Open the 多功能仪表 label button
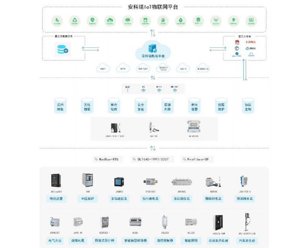The image size is (289, 248). pyautogui.click(x=119, y=198)
